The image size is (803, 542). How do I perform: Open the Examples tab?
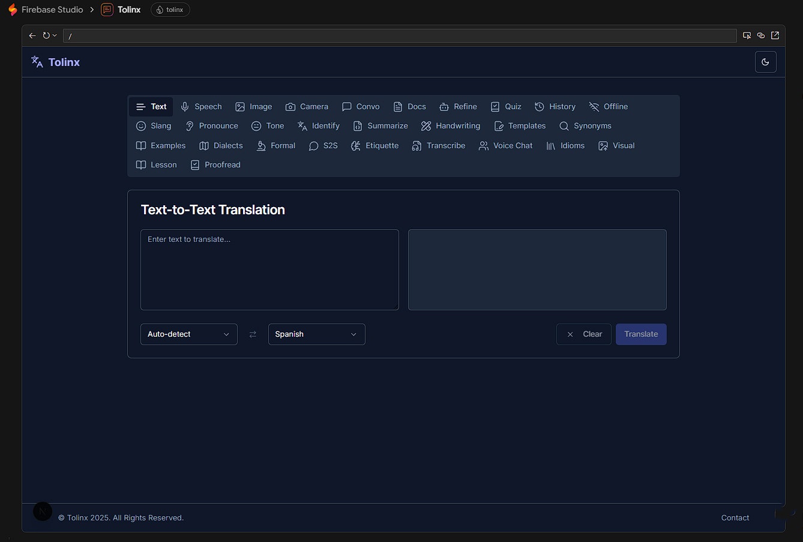(161, 146)
